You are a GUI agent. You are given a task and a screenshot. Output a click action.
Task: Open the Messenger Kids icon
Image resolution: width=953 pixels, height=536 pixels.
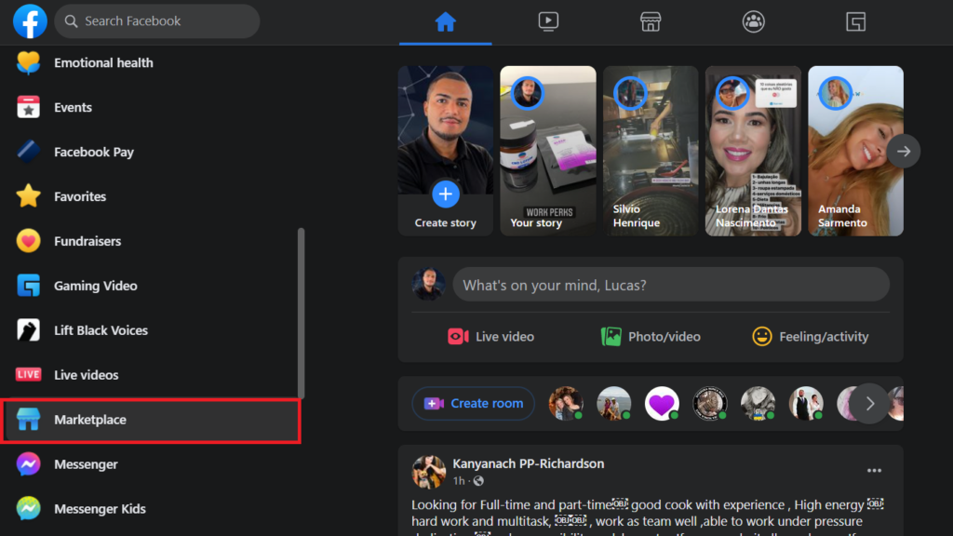(x=28, y=509)
